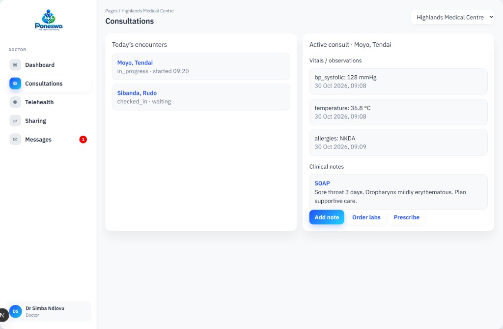Click the red unread messages badge
The width and height of the screenshot is (503, 329).
pos(83,140)
